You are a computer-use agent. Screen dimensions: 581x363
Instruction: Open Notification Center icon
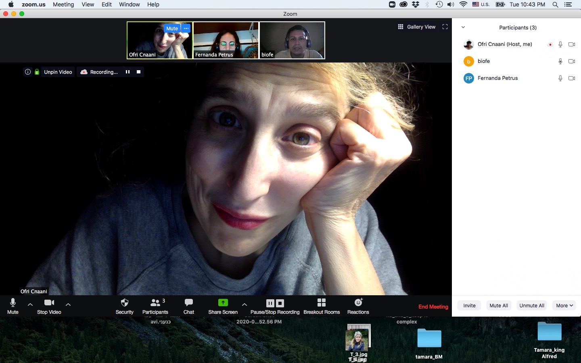click(568, 4)
